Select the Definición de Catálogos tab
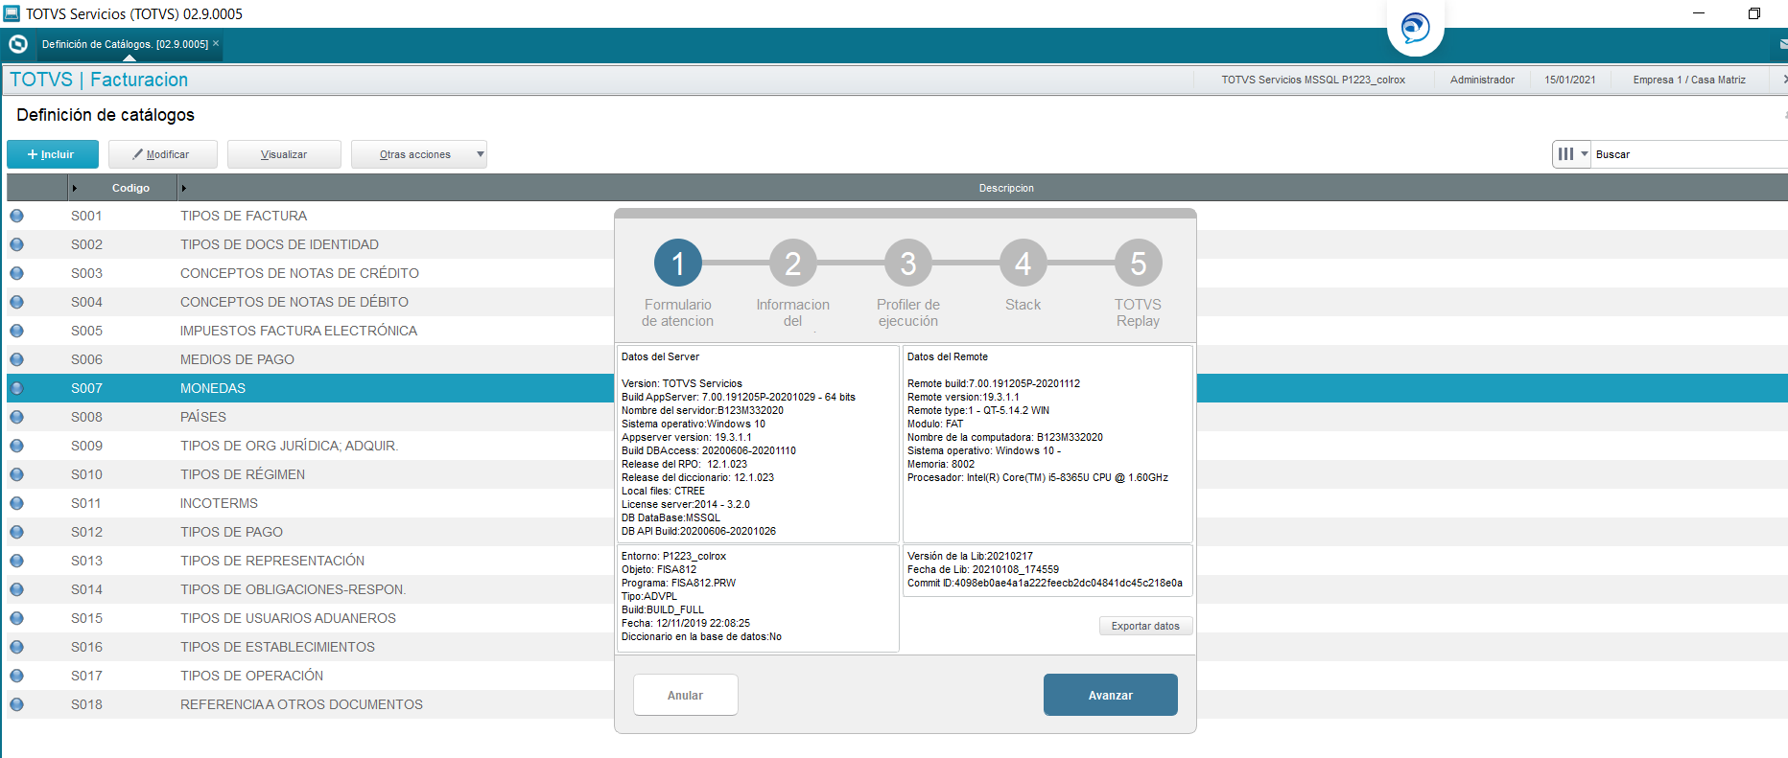1788x758 pixels. (125, 44)
